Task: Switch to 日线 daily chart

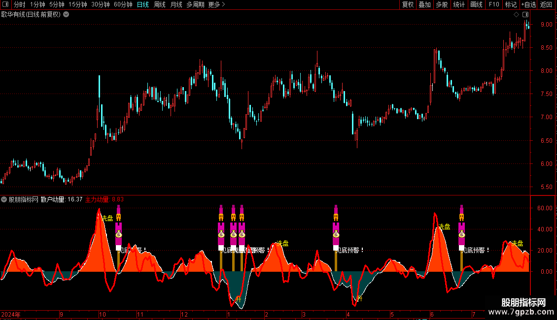Action: click(x=143, y=4)
